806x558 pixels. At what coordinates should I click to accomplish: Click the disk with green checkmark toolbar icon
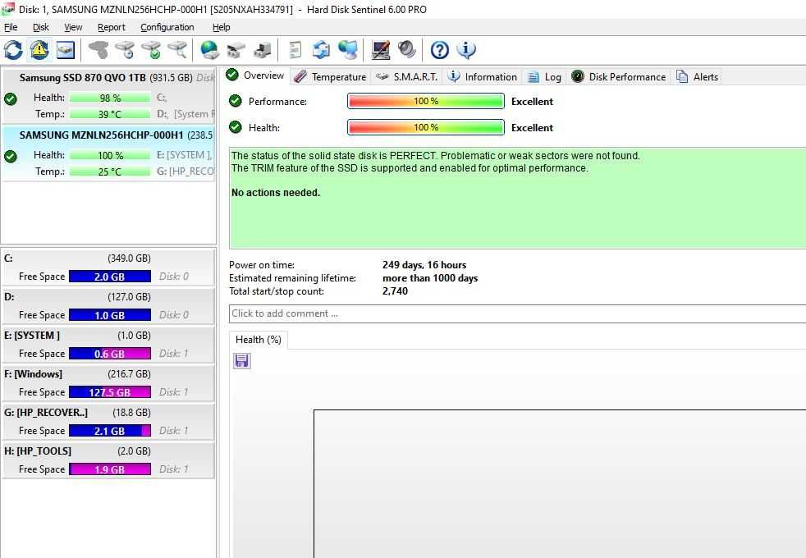pyautogui.click(x=151, y=50)
